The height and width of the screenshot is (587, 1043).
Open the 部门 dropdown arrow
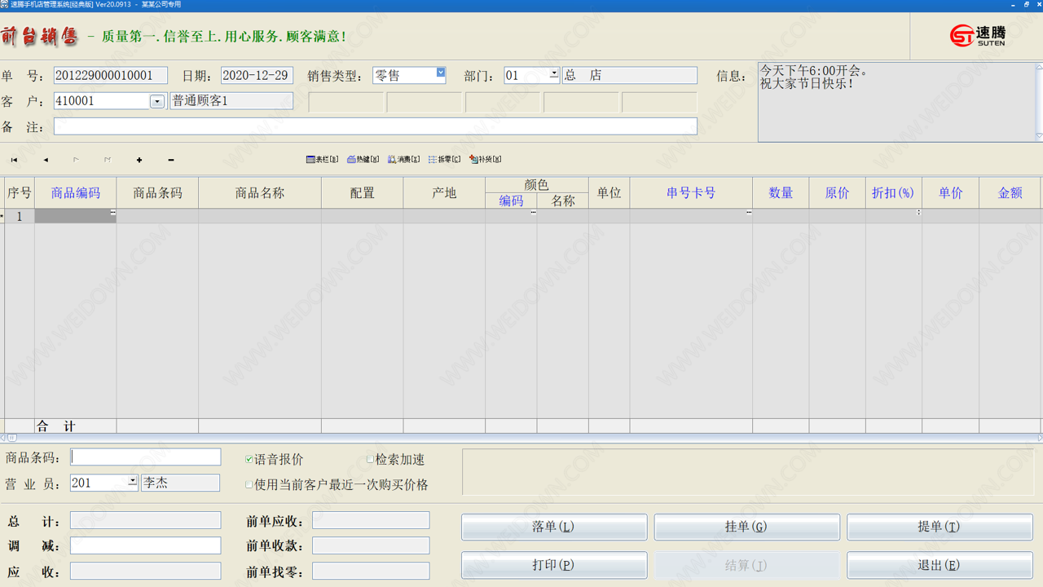coord(554,73)
